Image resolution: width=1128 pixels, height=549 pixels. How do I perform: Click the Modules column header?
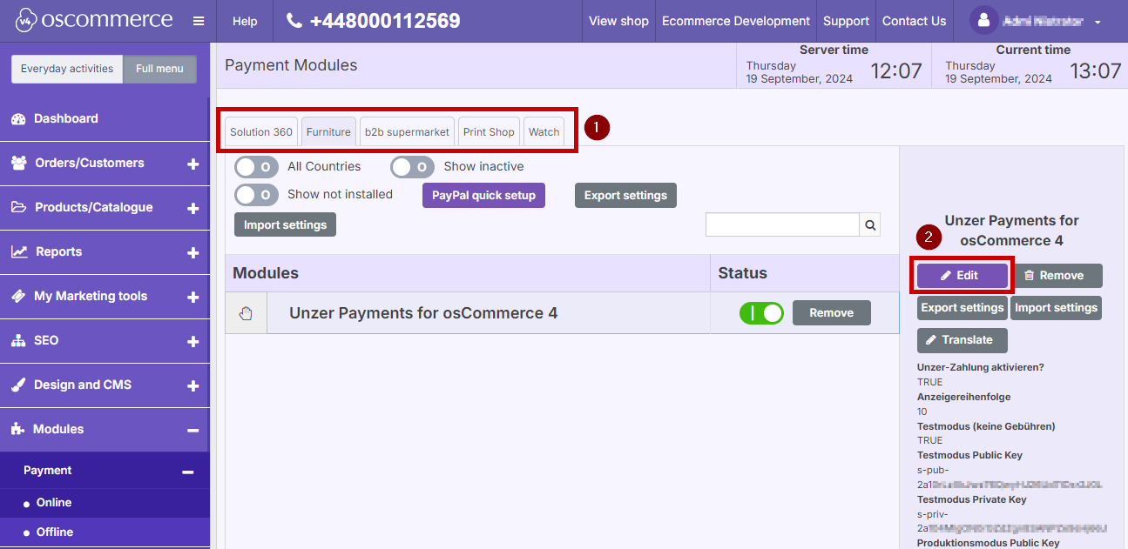[x=468, y=273]
